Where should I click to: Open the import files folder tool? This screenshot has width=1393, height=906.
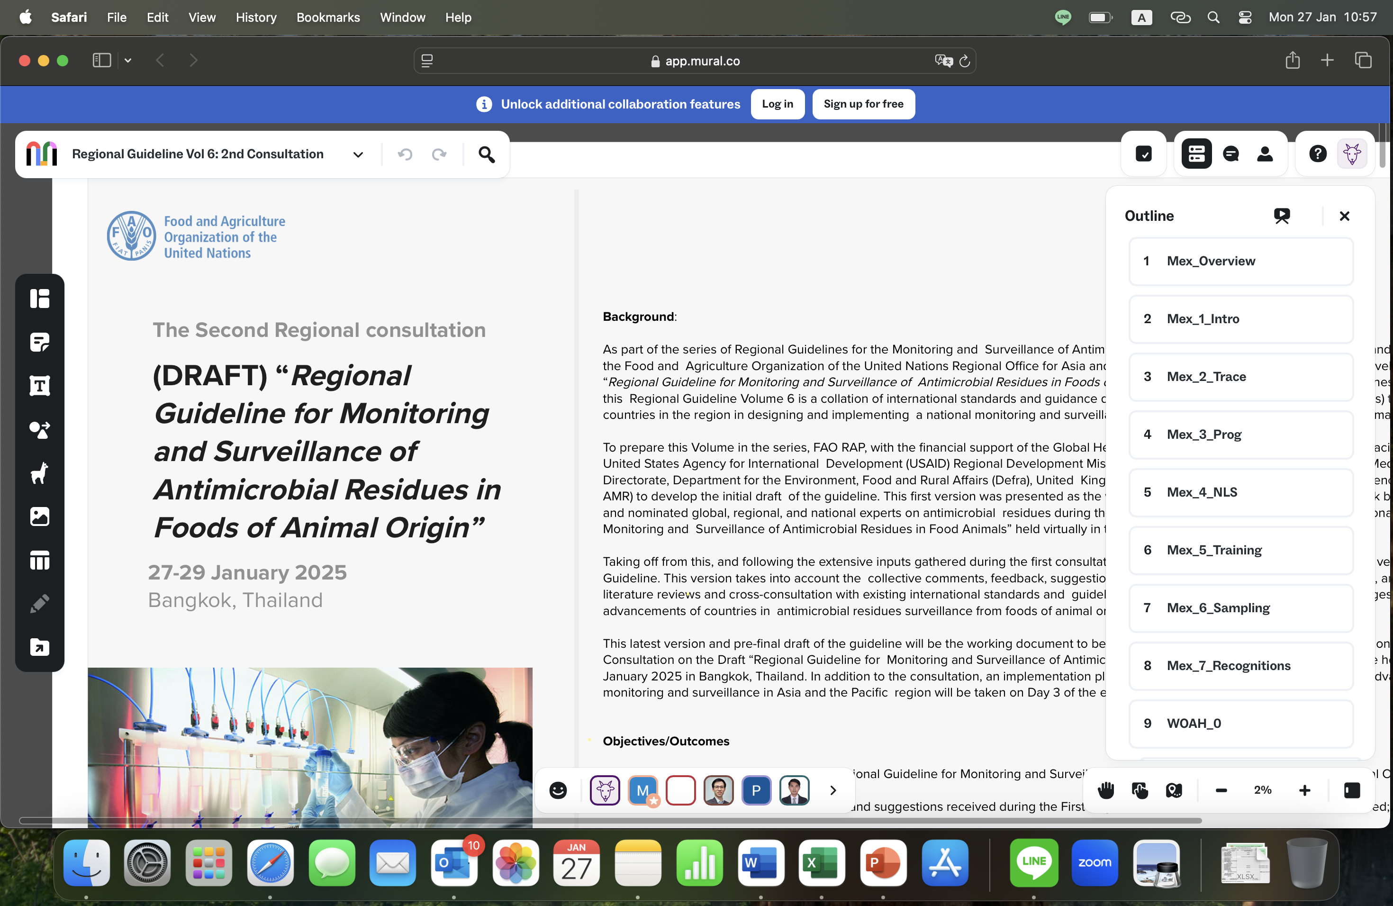pyautogui.click(x=39, y=647)
